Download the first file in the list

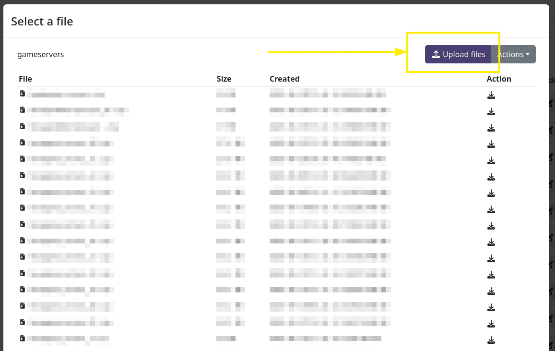click(491, 95)
